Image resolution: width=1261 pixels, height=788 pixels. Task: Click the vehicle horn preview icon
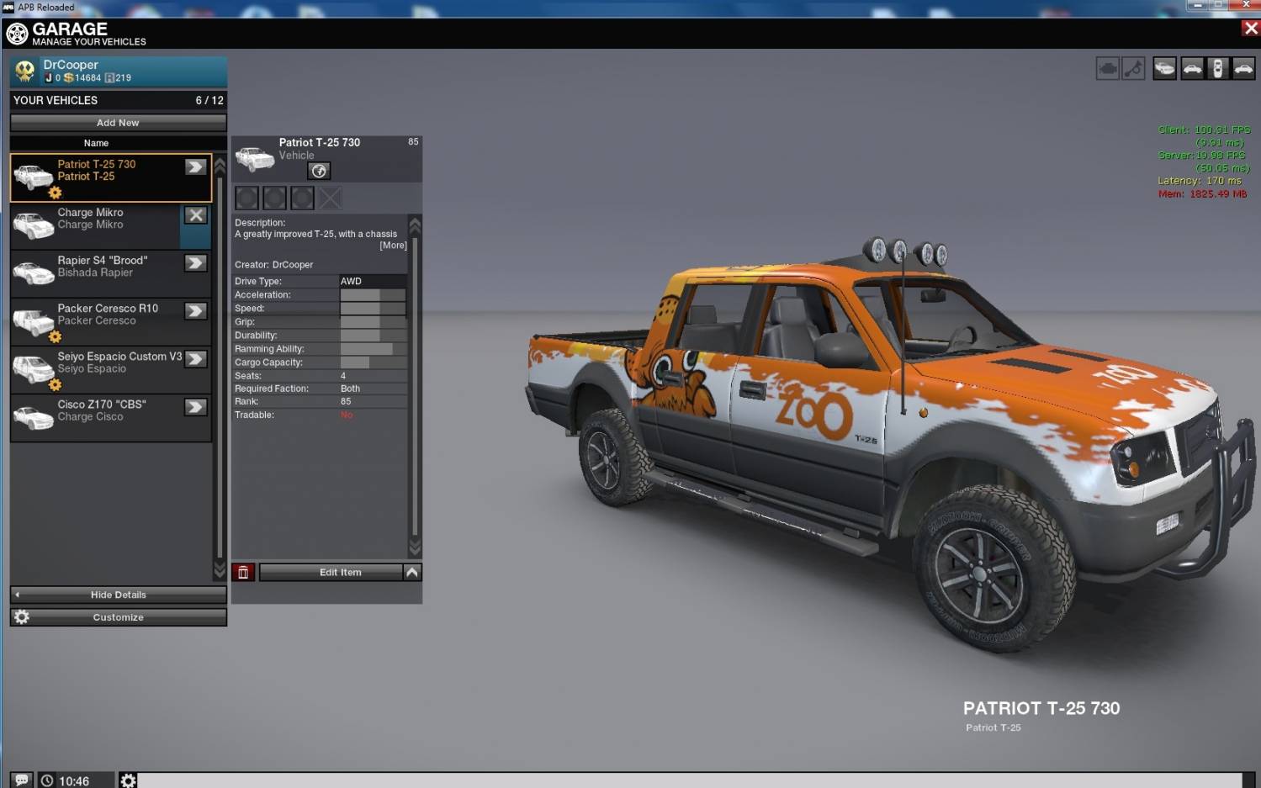point(1134,69)
